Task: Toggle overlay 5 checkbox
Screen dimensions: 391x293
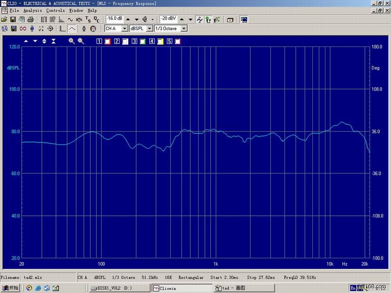Action: (x=178, y=42)
